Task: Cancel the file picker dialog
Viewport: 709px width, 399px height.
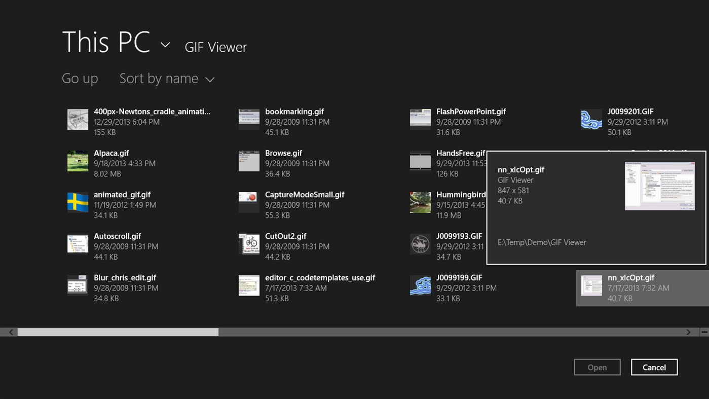Action: 654,367
